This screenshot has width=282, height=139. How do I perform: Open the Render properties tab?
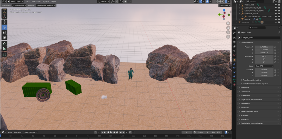[234, 38]
